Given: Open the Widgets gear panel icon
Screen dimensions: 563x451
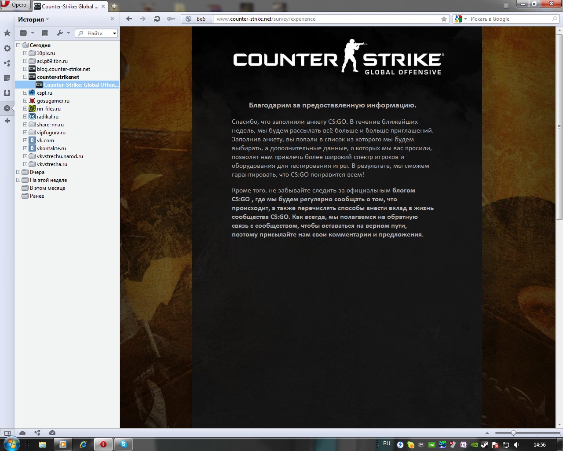Looking at the screenshot, I should (x=7, y=48).
